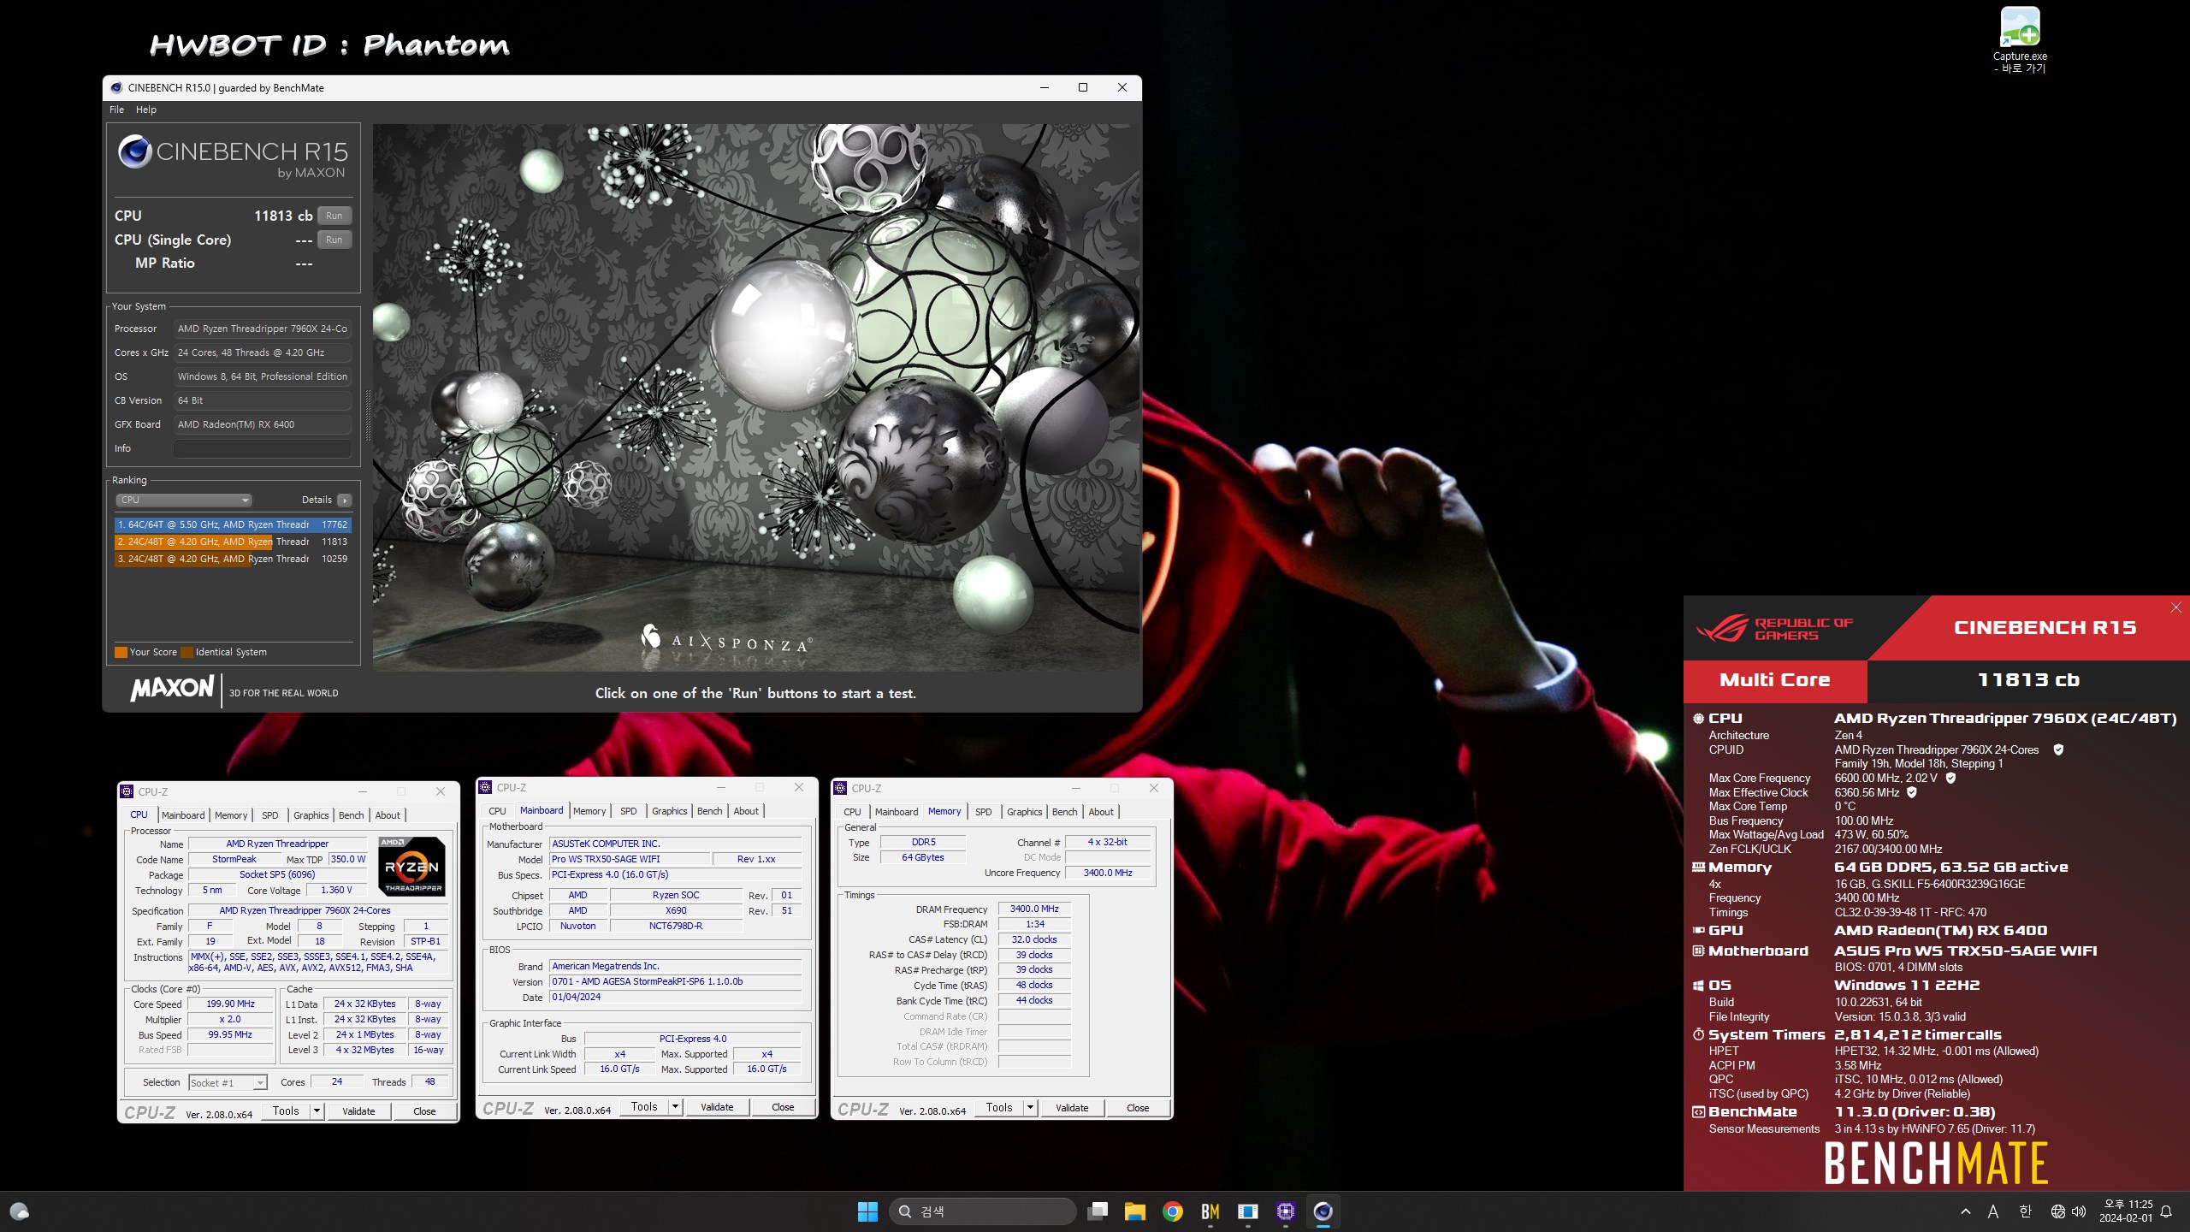Click the Info input field in Cinebench

pos(263,448)
